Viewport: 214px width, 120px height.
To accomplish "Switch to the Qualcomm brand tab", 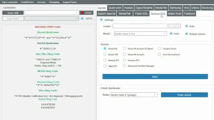I will tap(115, 8).
